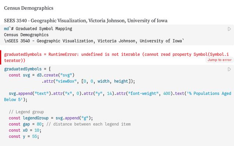The height and width of the screenshot is (146, 234).
Task: Click the red error bar beside the cell
Action: [1, 57]
